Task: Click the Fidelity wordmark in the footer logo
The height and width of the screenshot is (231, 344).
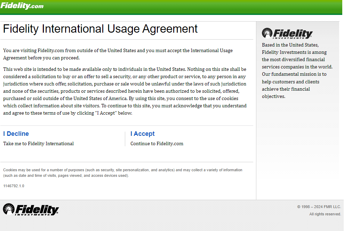Action: coord(37,209)
